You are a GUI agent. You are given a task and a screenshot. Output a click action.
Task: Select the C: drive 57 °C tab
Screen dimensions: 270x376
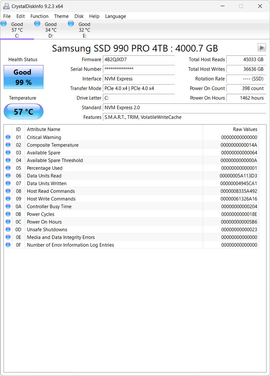click(17, 30)
